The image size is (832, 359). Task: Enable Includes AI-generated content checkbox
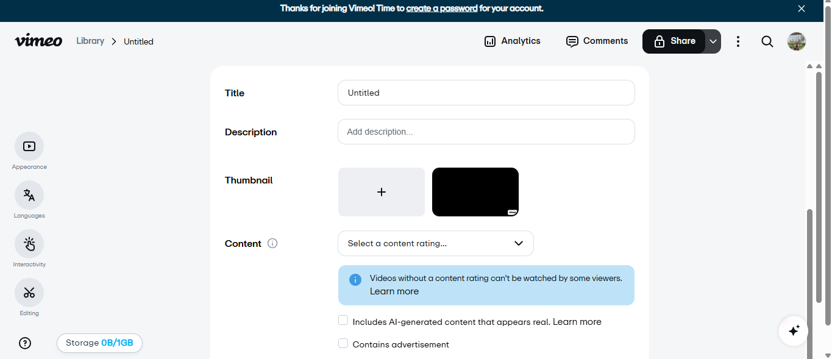(x=343, y=321)
